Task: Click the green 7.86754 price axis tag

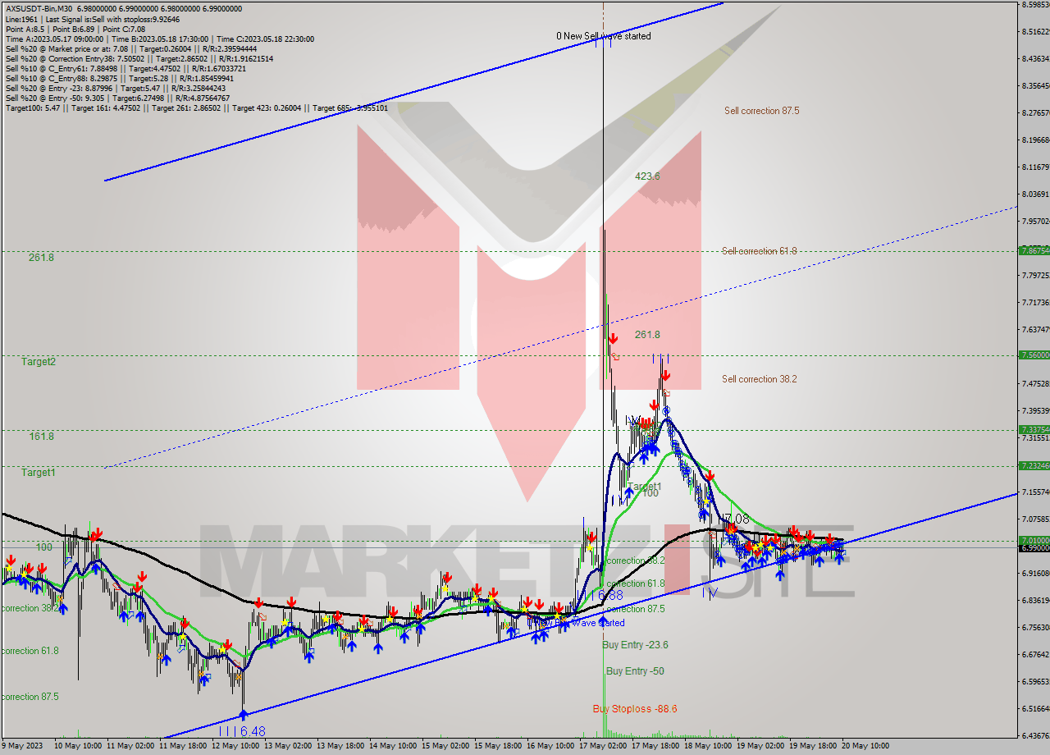Action: pos(1034,250)
